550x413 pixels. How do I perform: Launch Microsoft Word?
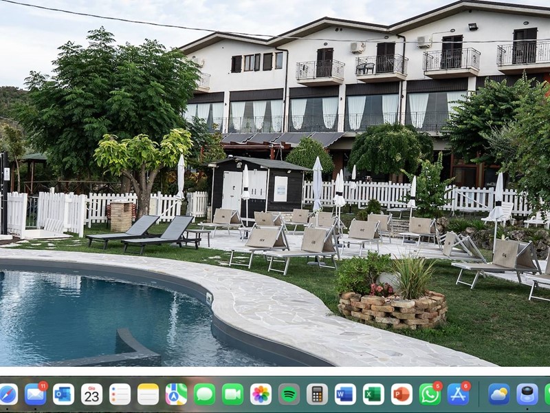tap(345, 394)
